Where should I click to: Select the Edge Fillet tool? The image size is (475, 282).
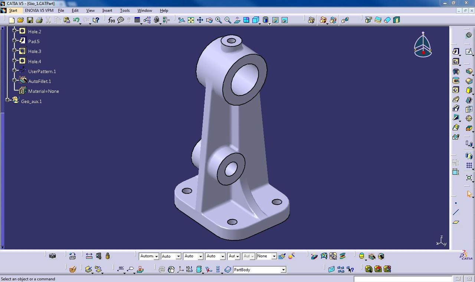point(469,71)
